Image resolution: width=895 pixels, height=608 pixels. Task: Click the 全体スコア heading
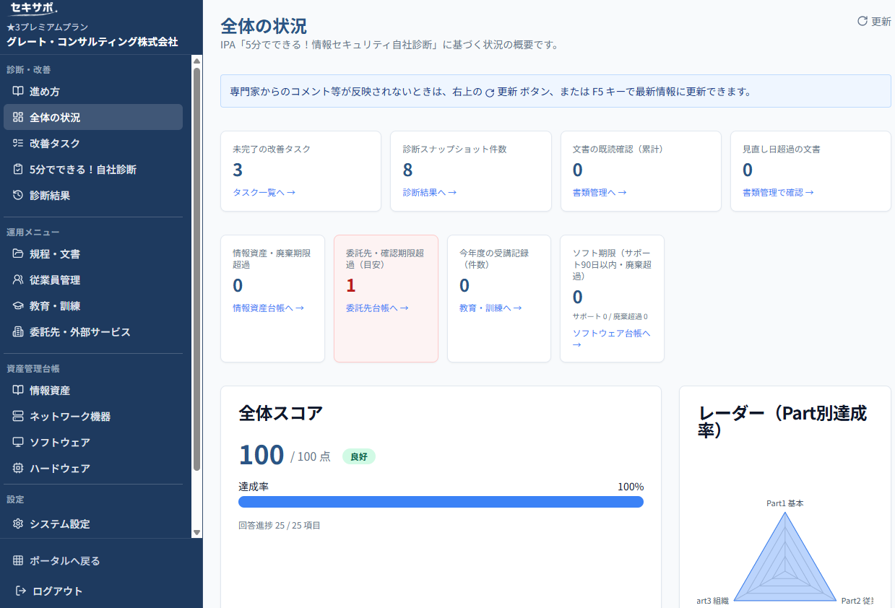281,413
